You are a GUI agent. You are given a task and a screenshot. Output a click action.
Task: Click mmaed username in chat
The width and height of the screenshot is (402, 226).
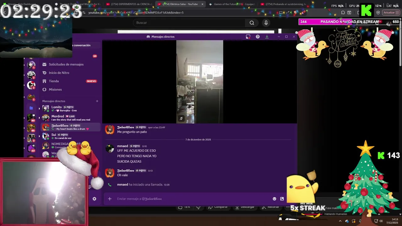click(122, 146)
